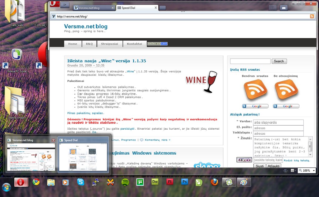Click Rodyti kitą tekstą captcha link
The height and width of the screenshot is (197, 319).
[297, 160]
